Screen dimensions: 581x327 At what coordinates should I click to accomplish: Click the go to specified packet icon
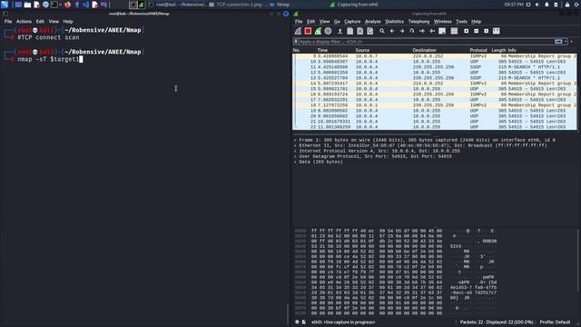click(x=412, y=31)
